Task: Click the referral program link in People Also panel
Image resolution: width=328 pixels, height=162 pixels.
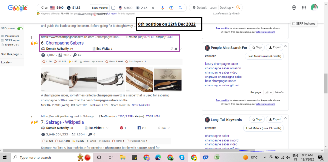Action: tap(265, 104)
